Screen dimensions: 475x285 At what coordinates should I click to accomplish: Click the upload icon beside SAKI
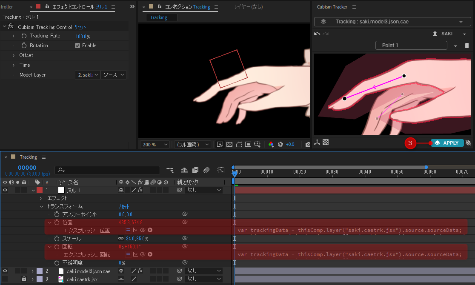click(435, 34)
